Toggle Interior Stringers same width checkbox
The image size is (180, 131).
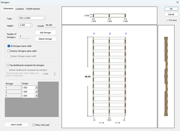pyautogui.click(x=9, y=56)
